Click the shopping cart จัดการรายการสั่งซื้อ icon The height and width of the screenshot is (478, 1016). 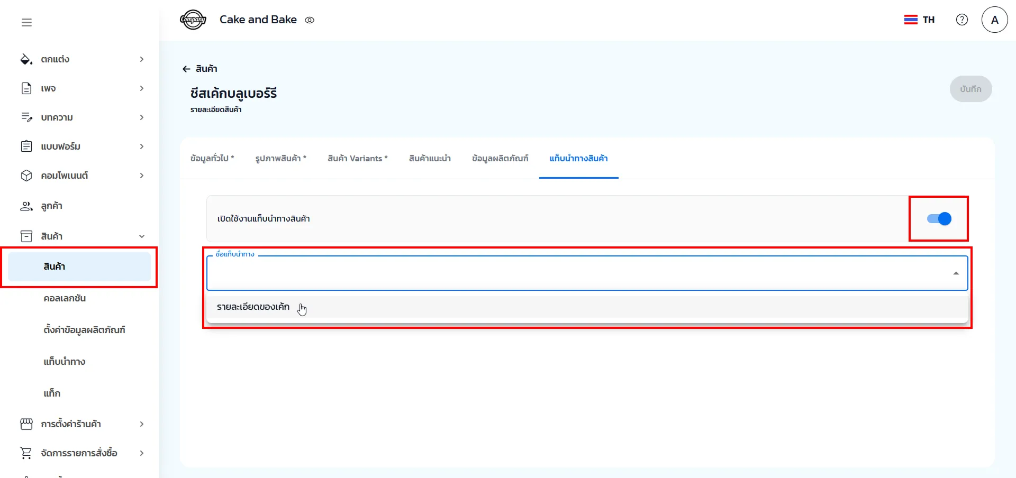click(26, 453)
